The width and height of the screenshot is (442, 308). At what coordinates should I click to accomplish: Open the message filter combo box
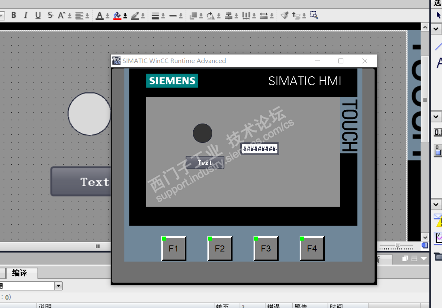[30, 286]
